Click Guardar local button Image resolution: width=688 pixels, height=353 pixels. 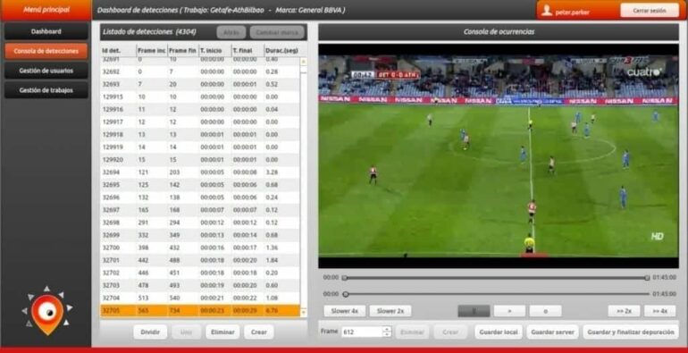[x=499, y=332]
